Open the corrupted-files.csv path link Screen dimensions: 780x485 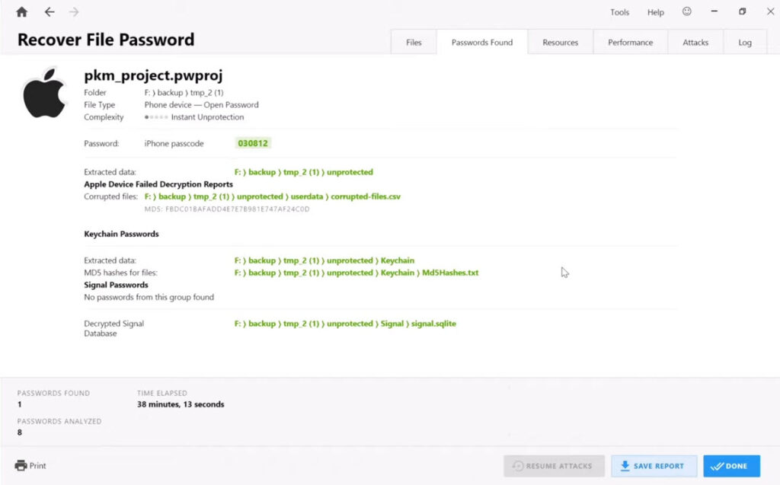pos(366,196)
